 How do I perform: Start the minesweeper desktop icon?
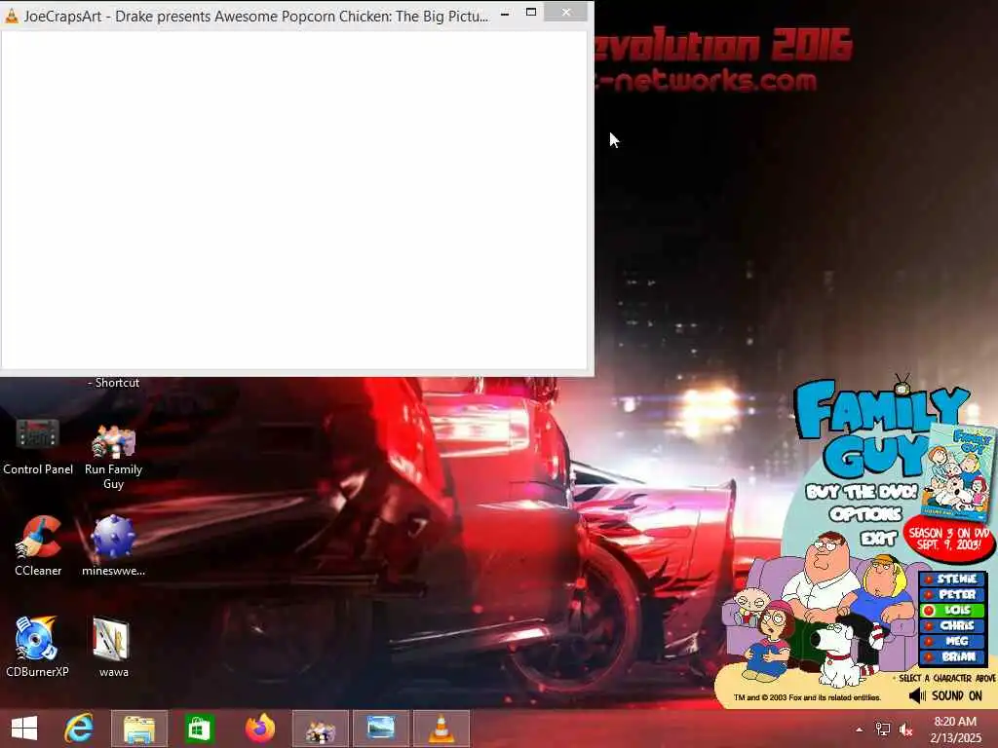(x=113, y=545)
